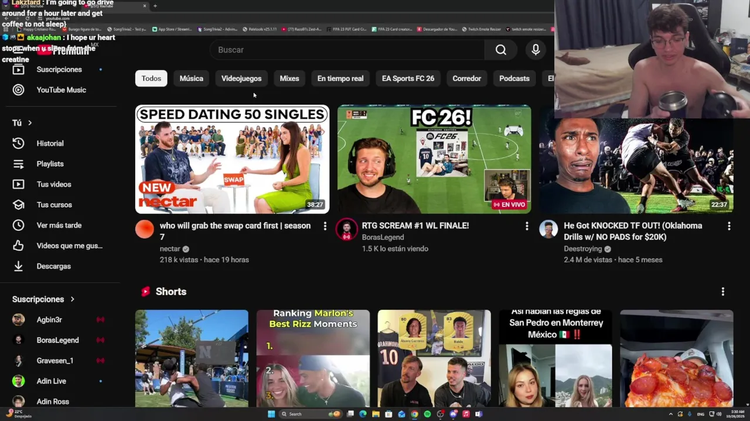Select the Videojuegos filter chip

point(241,78)
